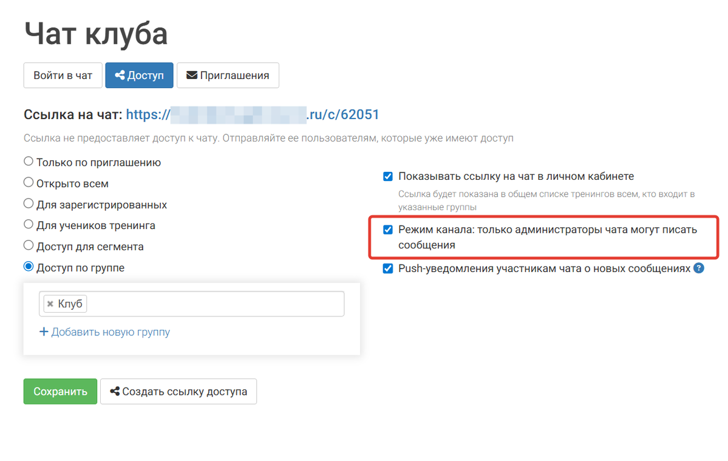Screen dimensions: 728x461
Task: Uncheck Показывать ссылку на чат в личном кабинете
Action: click(x=387, y=176)
